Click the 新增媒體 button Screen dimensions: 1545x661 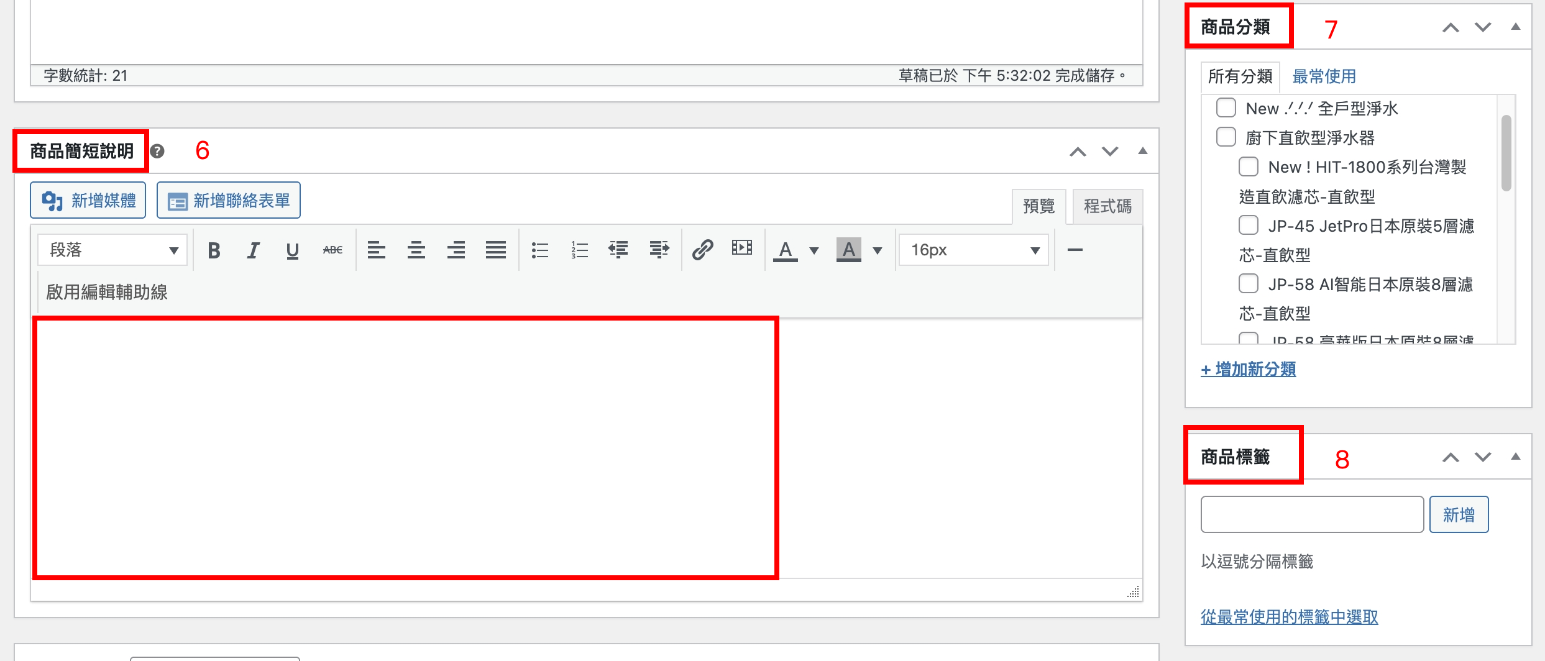[88, 201]
